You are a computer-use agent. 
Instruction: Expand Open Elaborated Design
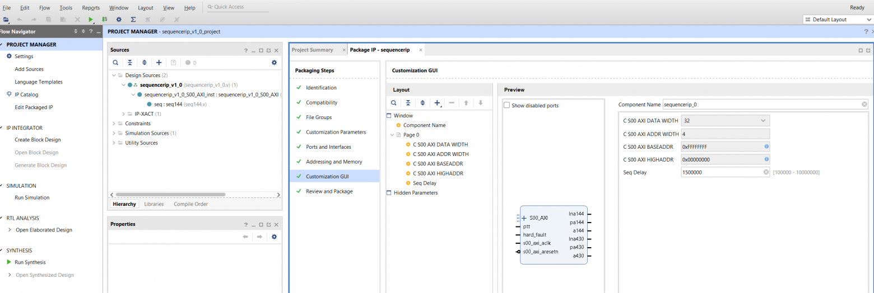(x=10, y=230)
